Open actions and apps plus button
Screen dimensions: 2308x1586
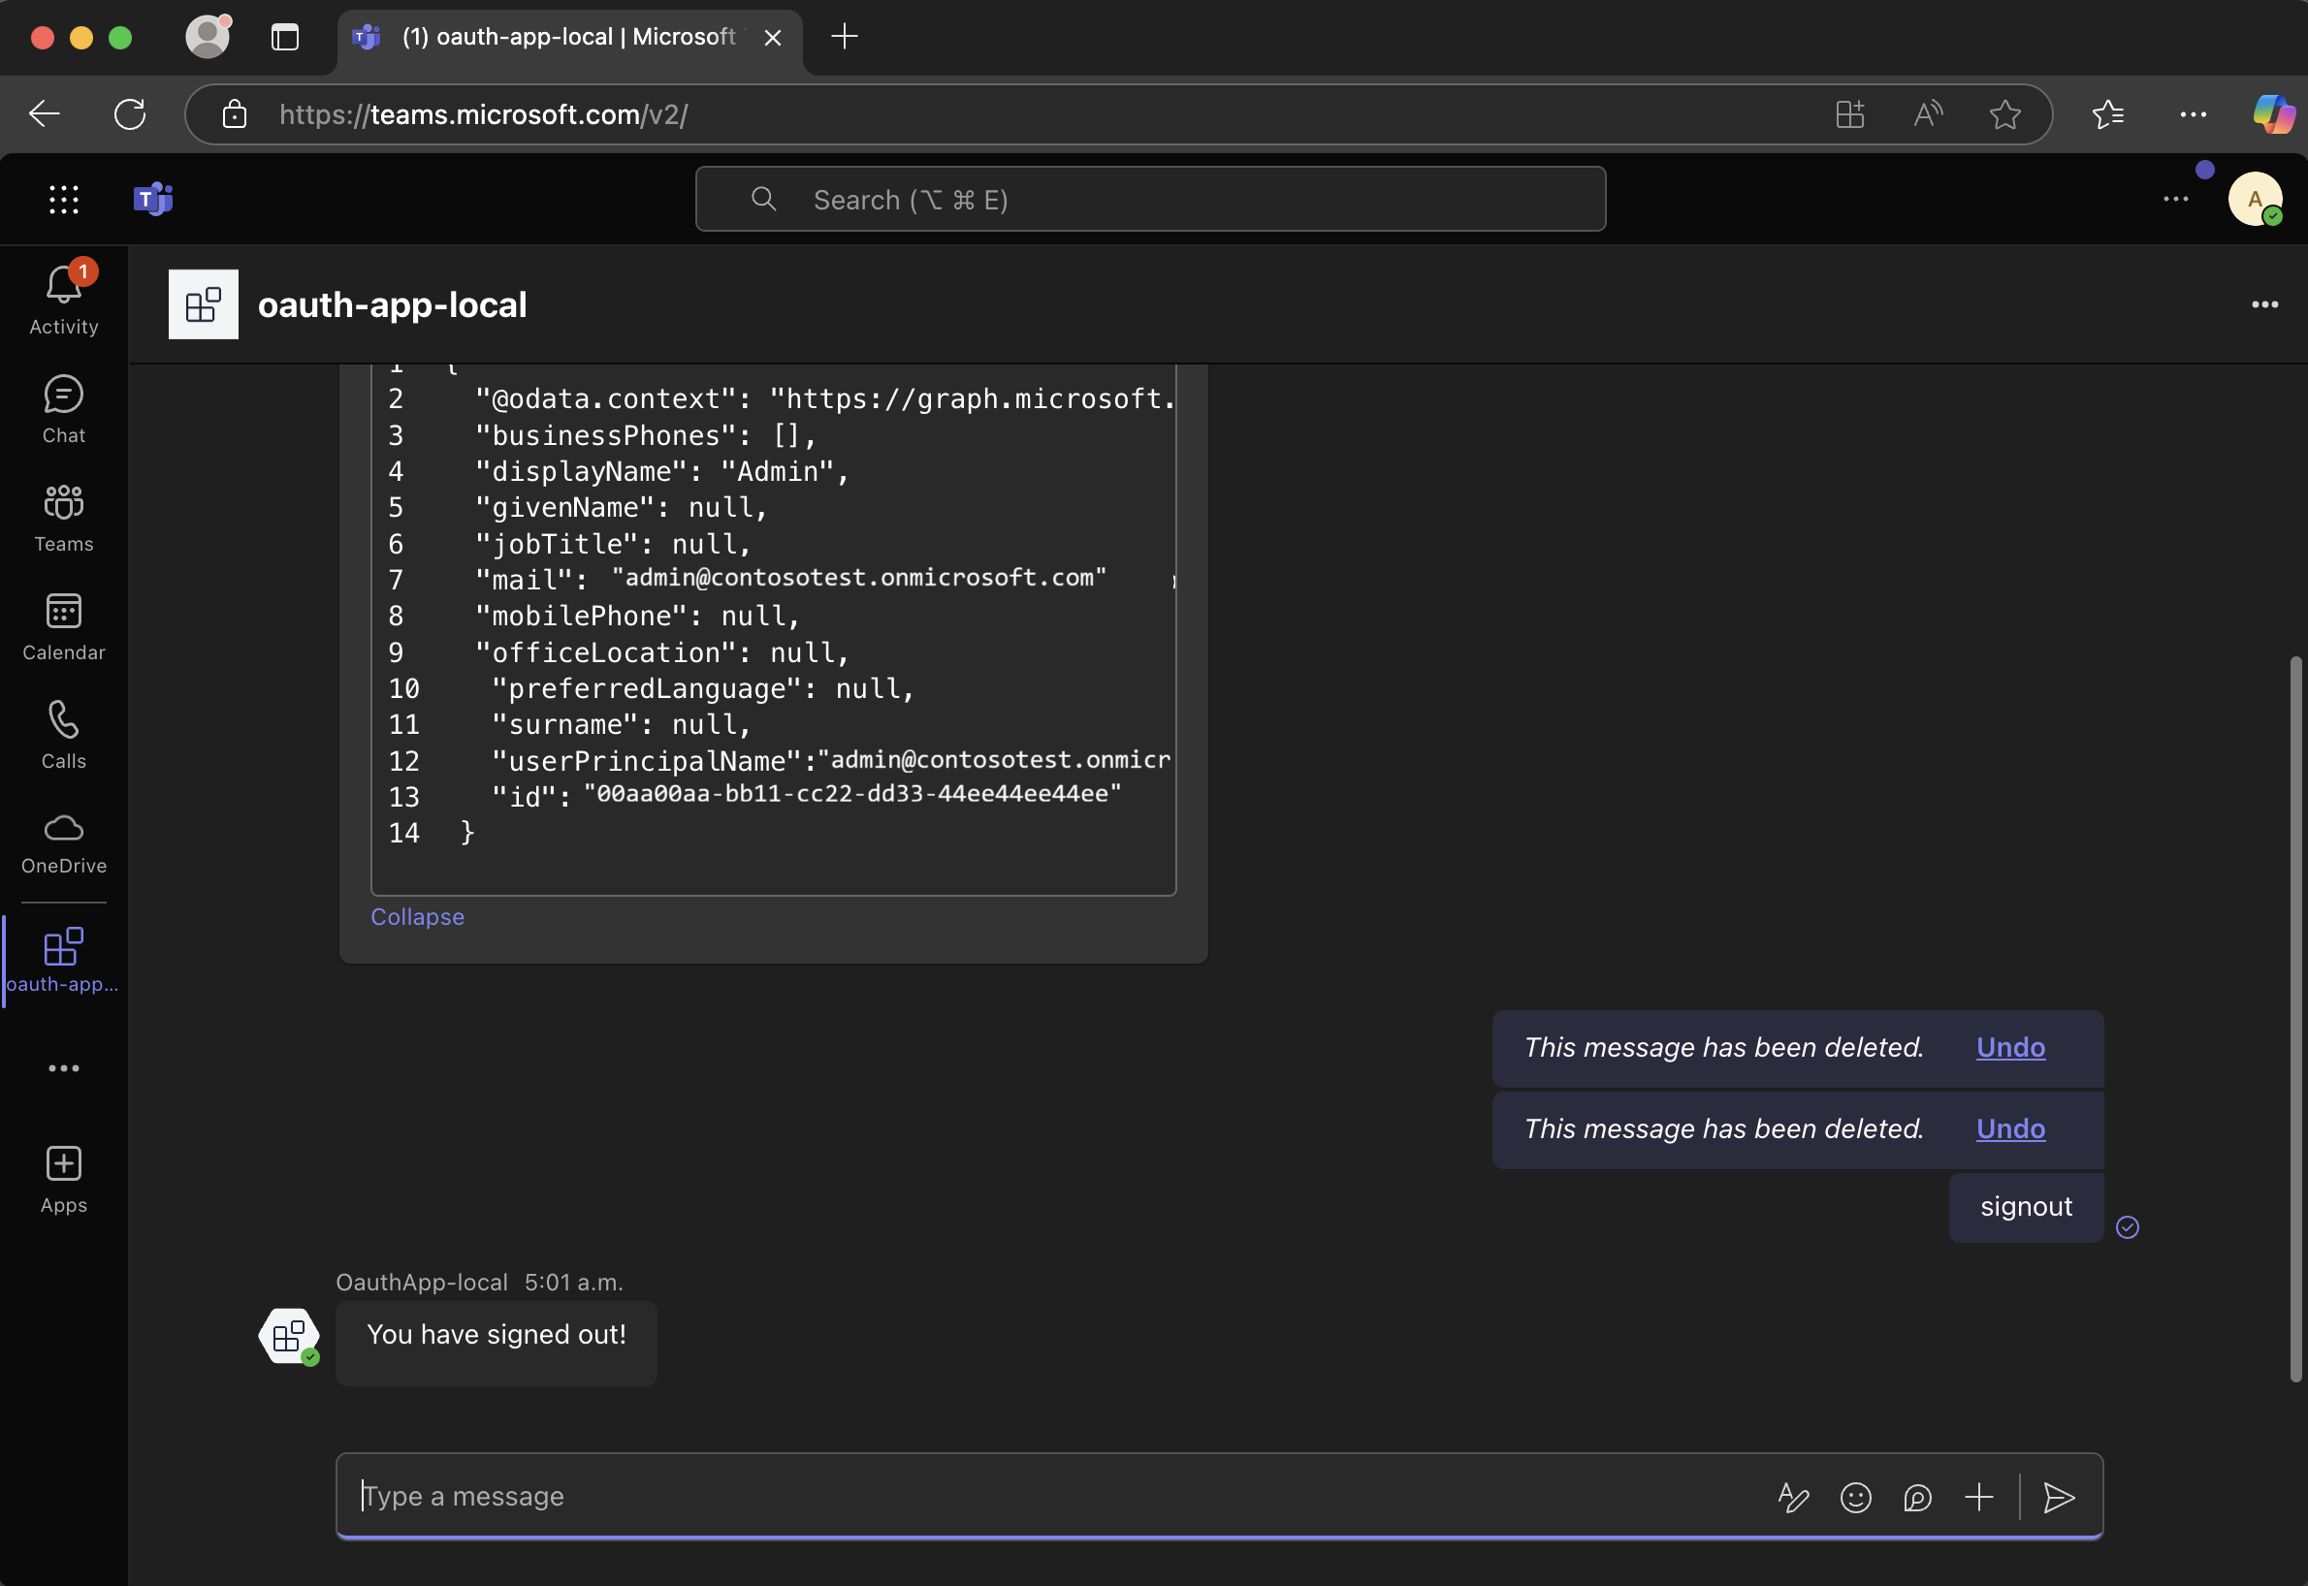[x=1978, y=1497]
